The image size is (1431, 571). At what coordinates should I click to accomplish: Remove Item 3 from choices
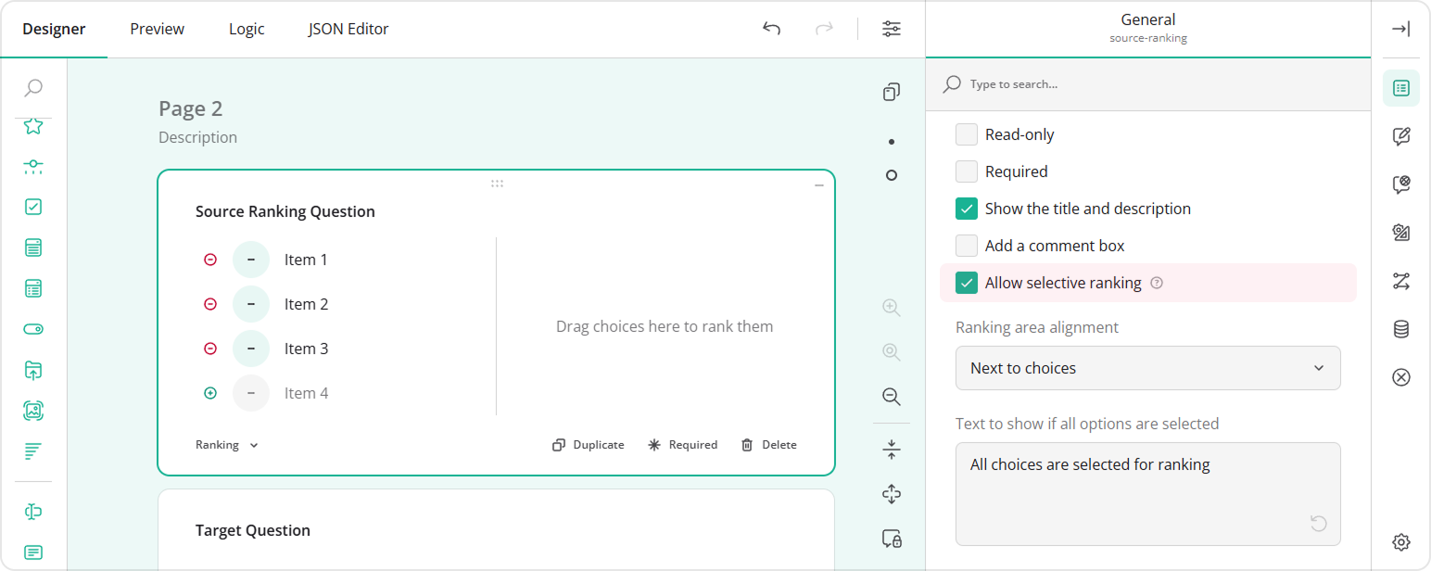210,349
